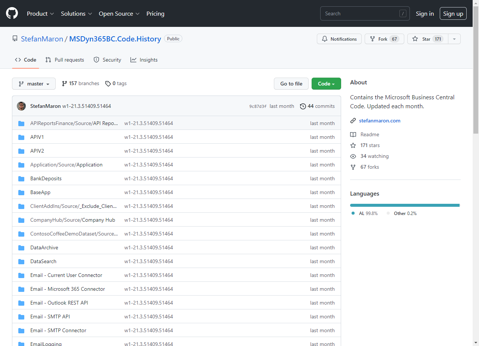The image size is (479, 346).
Task: Click the eye icon beside 34 watching
Action: tap(353, 156)
